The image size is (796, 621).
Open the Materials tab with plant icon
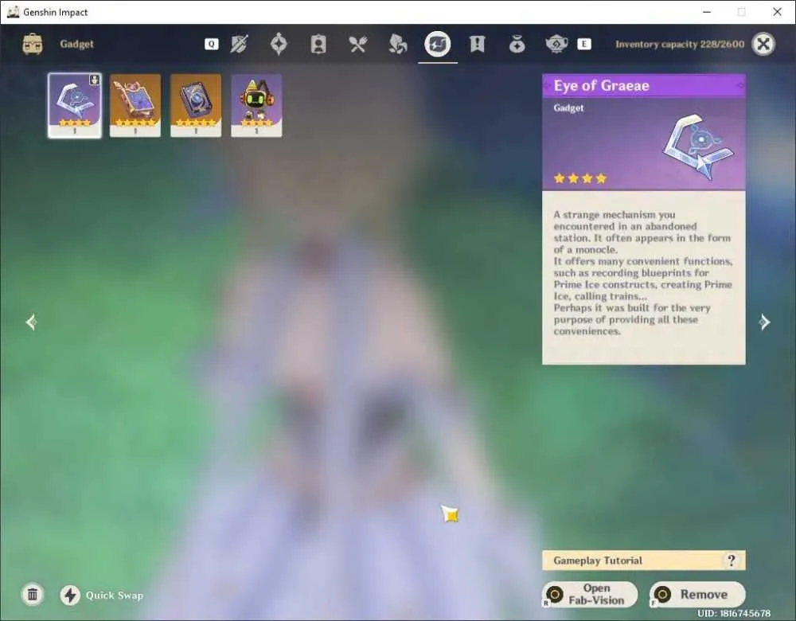(x=397, y=44)
